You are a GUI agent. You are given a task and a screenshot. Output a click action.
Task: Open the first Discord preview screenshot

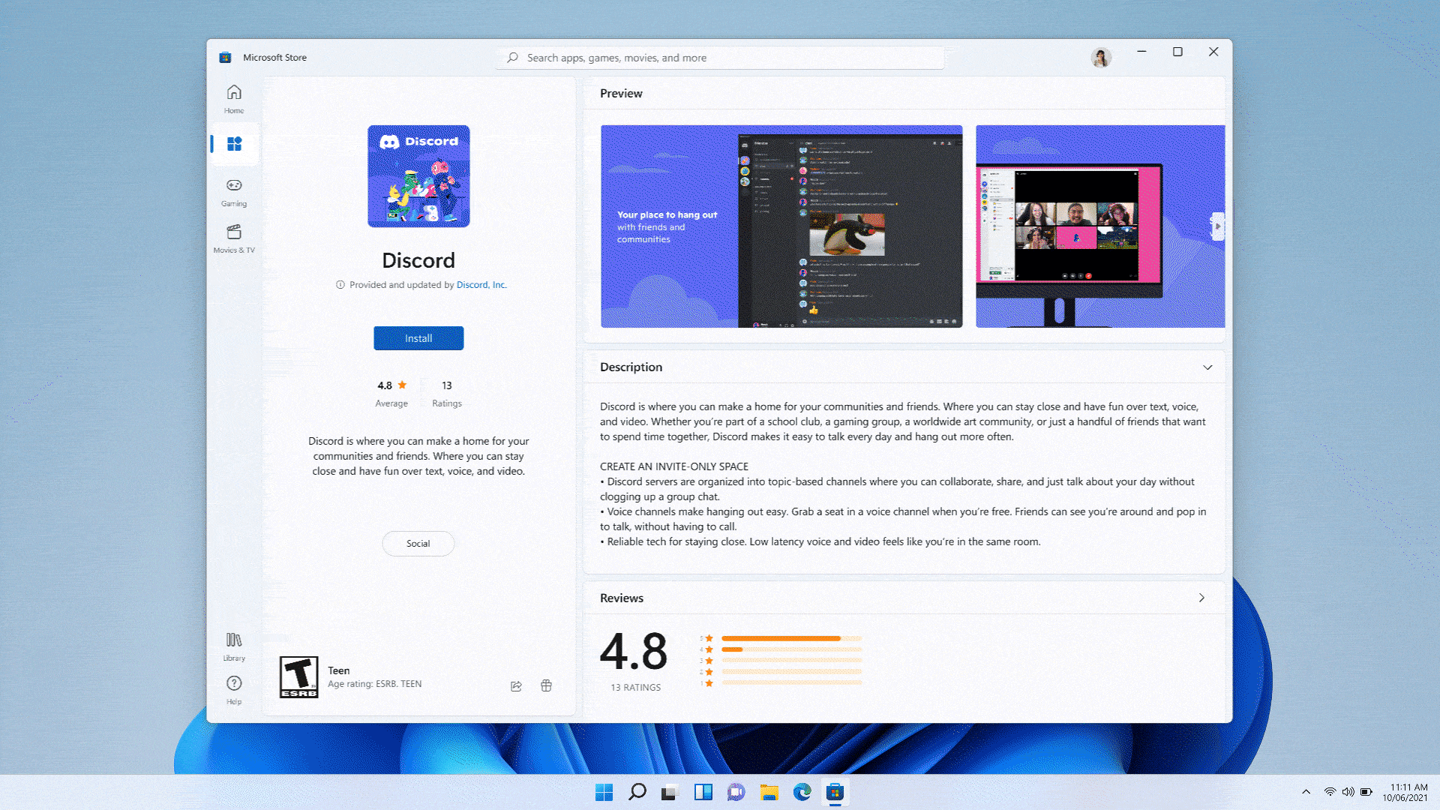tap(781, 226)
